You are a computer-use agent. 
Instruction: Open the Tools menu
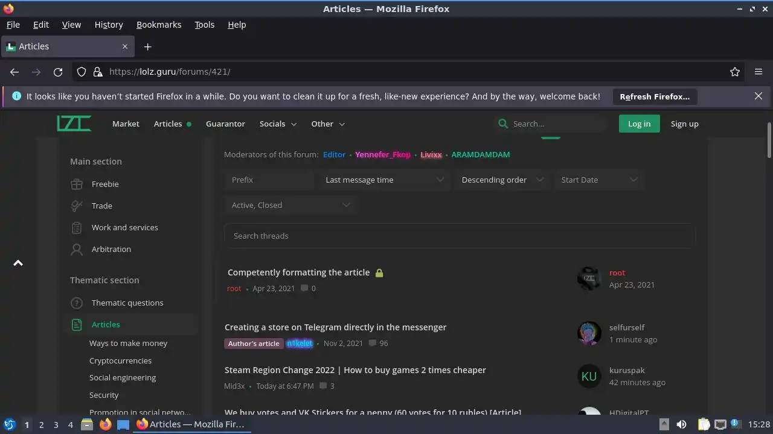tap(204, 25)
